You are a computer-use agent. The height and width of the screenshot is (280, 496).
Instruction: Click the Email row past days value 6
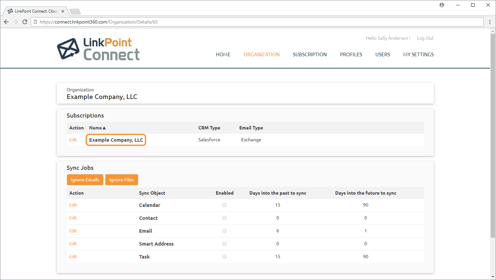point(278,231)
